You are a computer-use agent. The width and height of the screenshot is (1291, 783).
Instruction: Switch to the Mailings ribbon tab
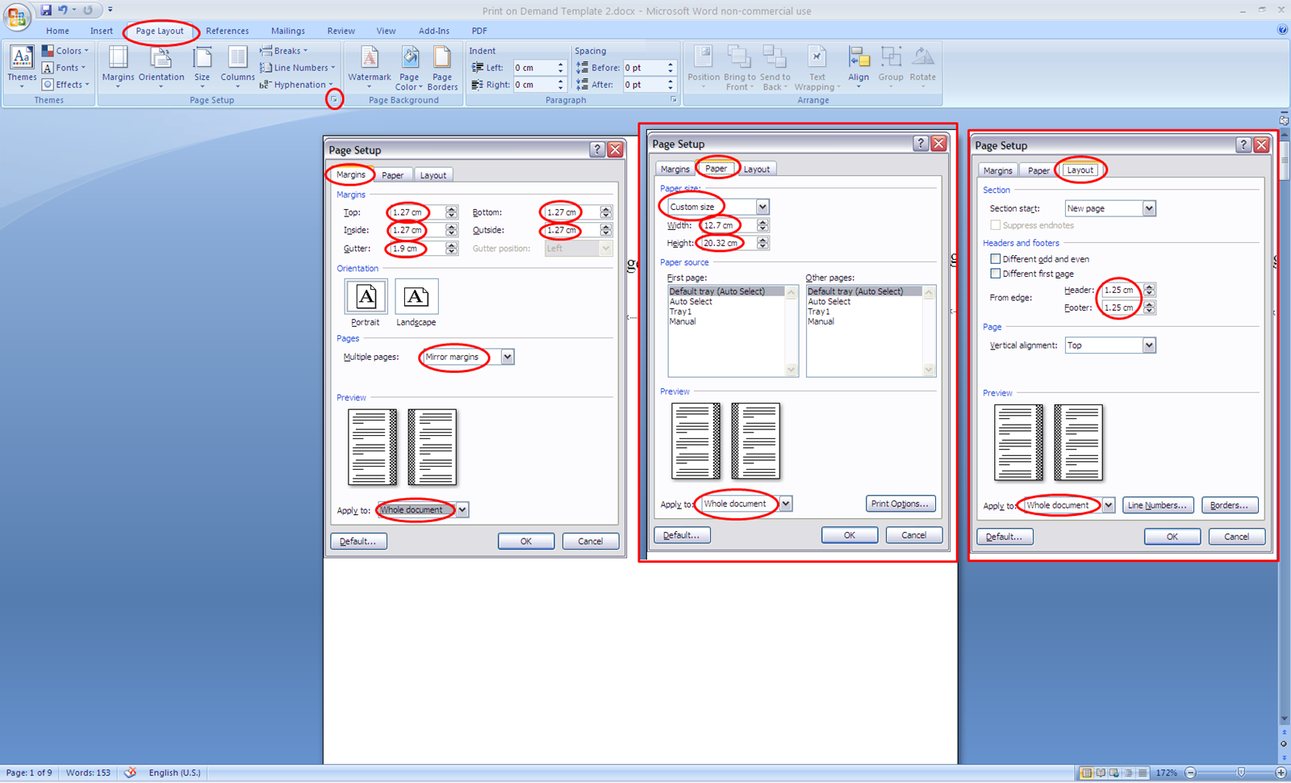tap(288, 31)
